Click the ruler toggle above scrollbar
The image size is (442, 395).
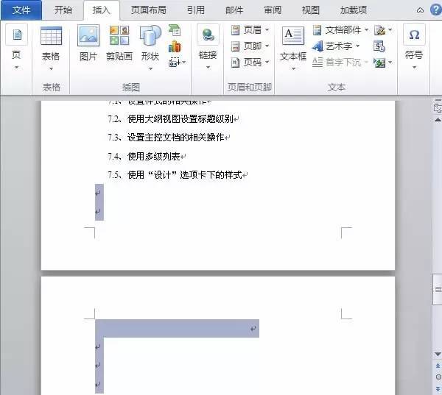pyautogui.click(x=438, y=107)
